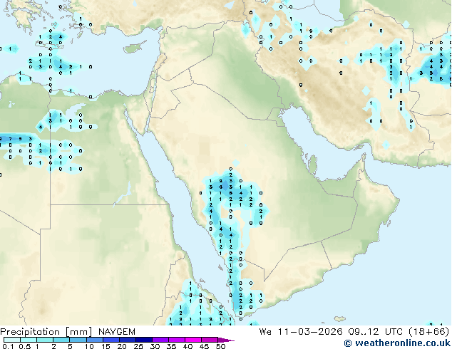Click the weatheronline.co.uk copyright link
Viewport: 452px width, 349px height.
398,343
